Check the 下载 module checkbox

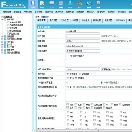(67, 104)
